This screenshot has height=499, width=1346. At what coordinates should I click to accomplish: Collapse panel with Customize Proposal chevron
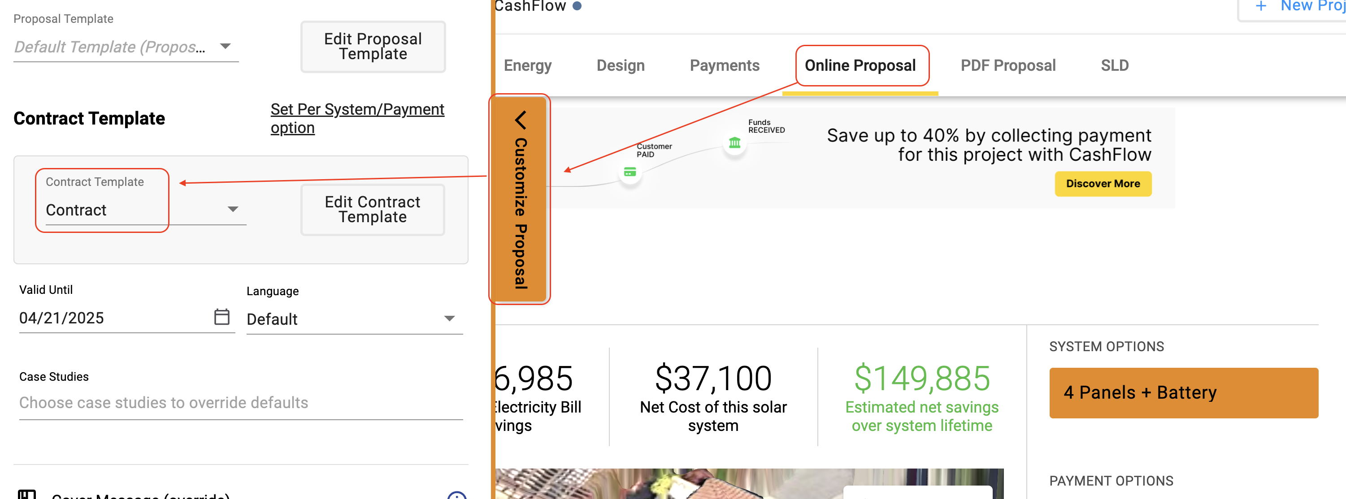(x=521, y=120)
